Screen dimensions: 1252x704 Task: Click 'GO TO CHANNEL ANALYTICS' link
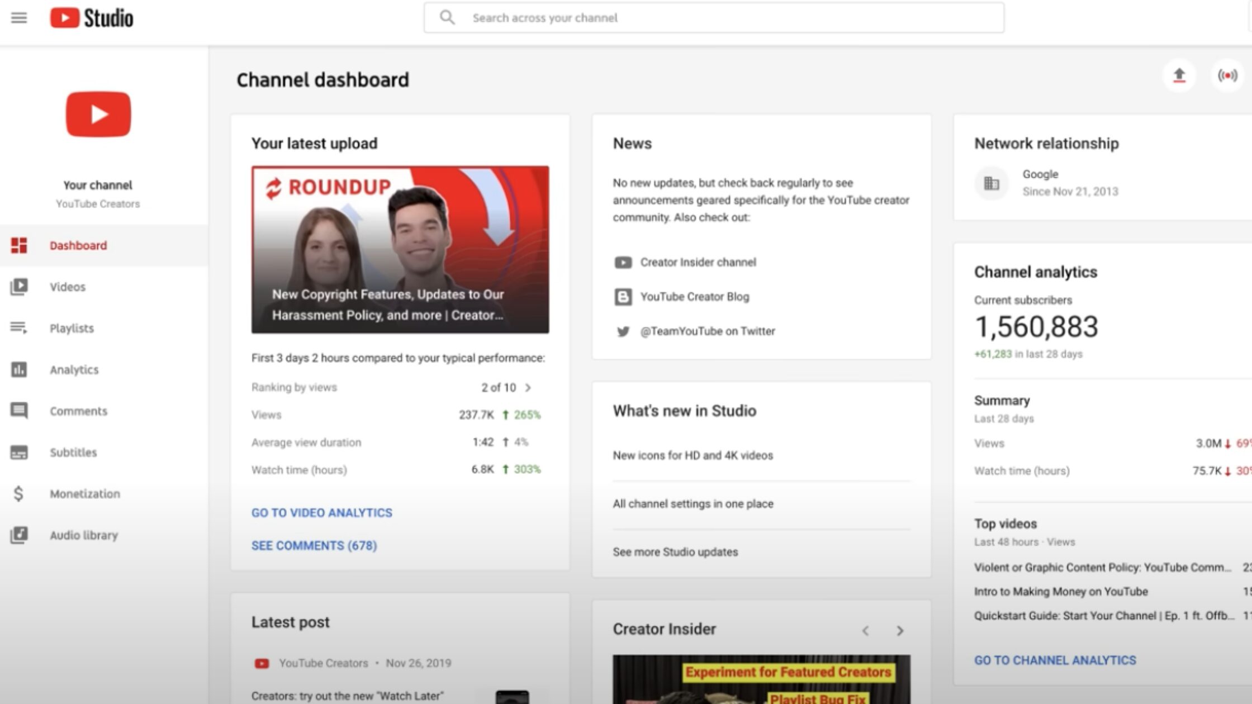pyautogui.click(x=1055, y=660)
